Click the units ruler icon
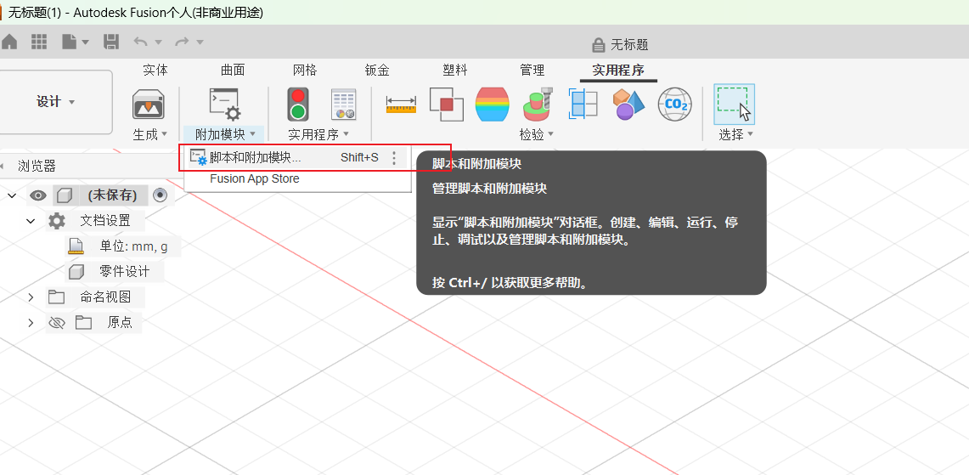This screenshot has height=475, width=969. click(x=76, y=246)
